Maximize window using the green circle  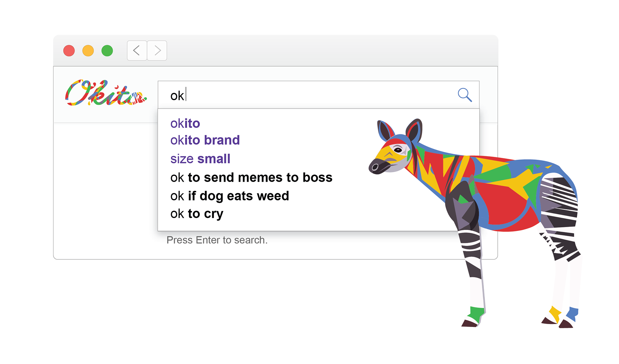click(107, 51)
